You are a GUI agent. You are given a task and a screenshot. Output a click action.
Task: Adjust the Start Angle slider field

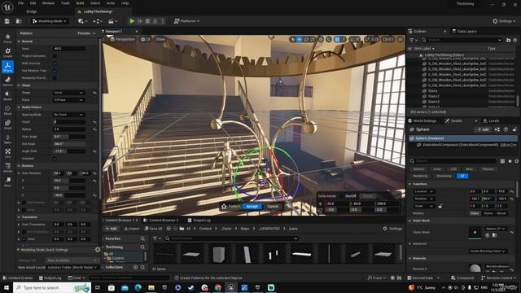pos(69,136)
